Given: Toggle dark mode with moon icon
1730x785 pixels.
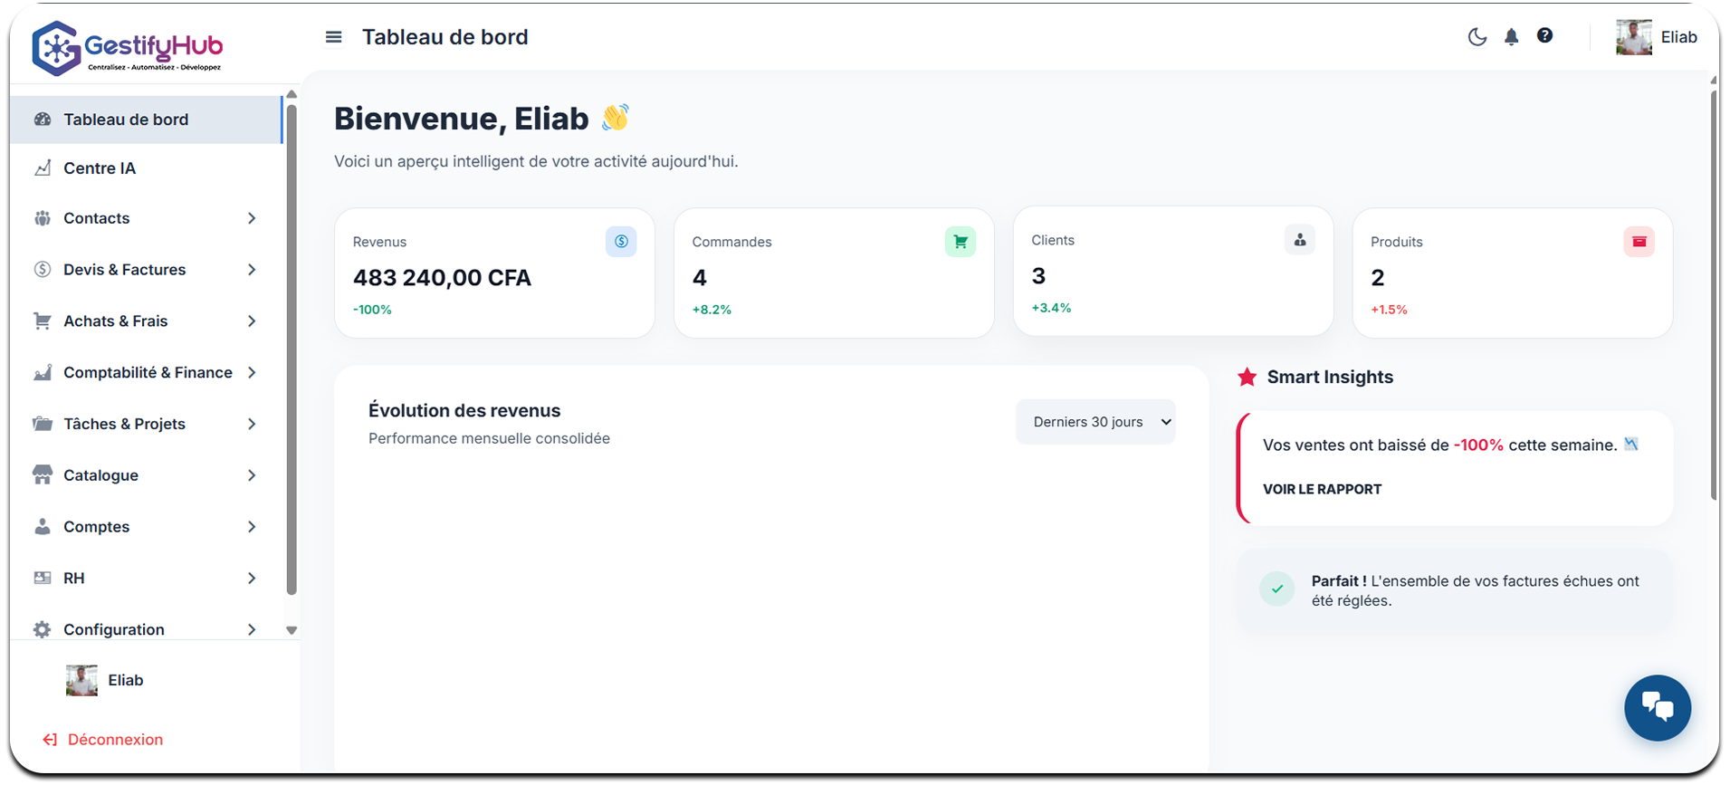Looking at the screenshot, I should [1477, 37].
